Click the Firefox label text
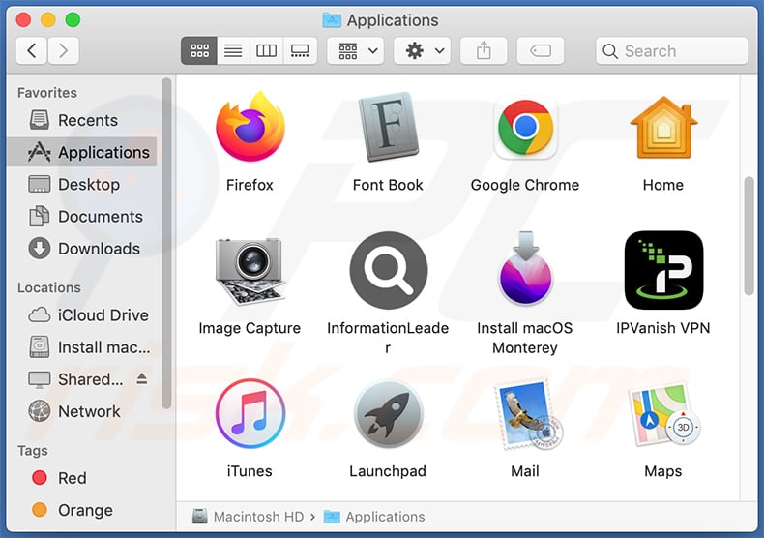This screenshot has height=538, width=764. [x=250, y=185]
